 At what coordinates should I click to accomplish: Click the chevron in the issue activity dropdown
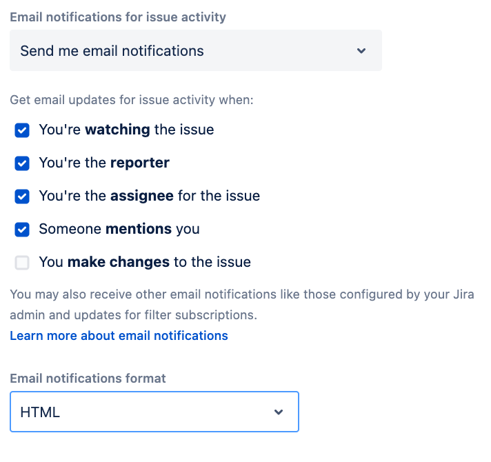coord(361,50)
